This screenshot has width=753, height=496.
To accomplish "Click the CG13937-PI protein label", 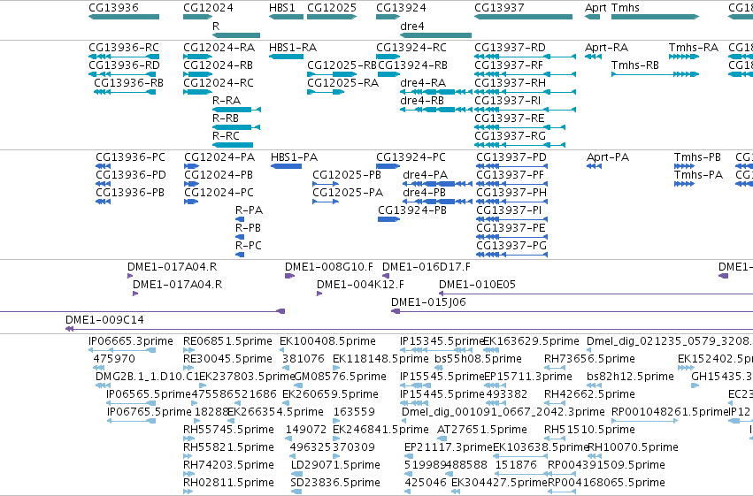I will click(509, 210).
